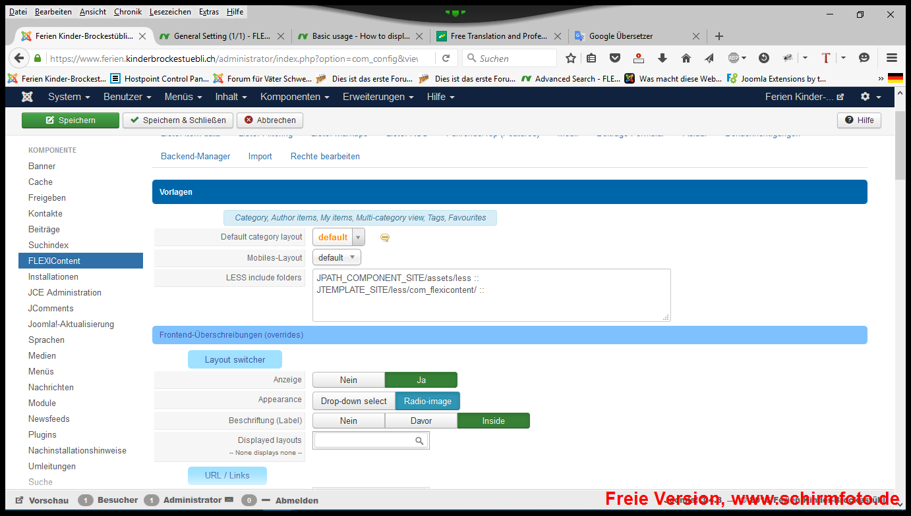Click the Hilfe button at right
Image resolution: width=911 pixels, height=516 pixels.
[859, 120]
